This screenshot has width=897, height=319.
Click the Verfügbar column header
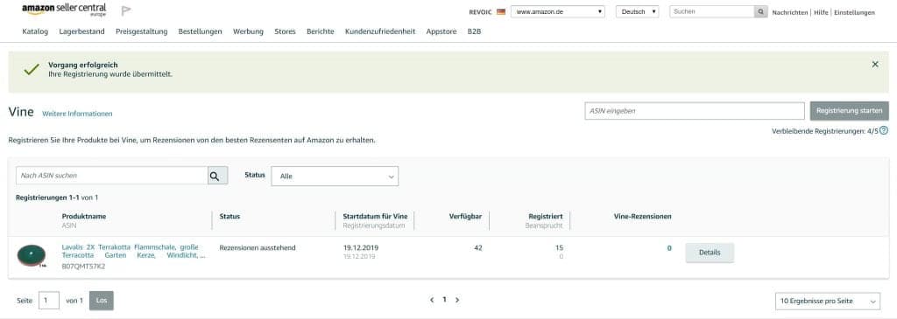(465, 216)
